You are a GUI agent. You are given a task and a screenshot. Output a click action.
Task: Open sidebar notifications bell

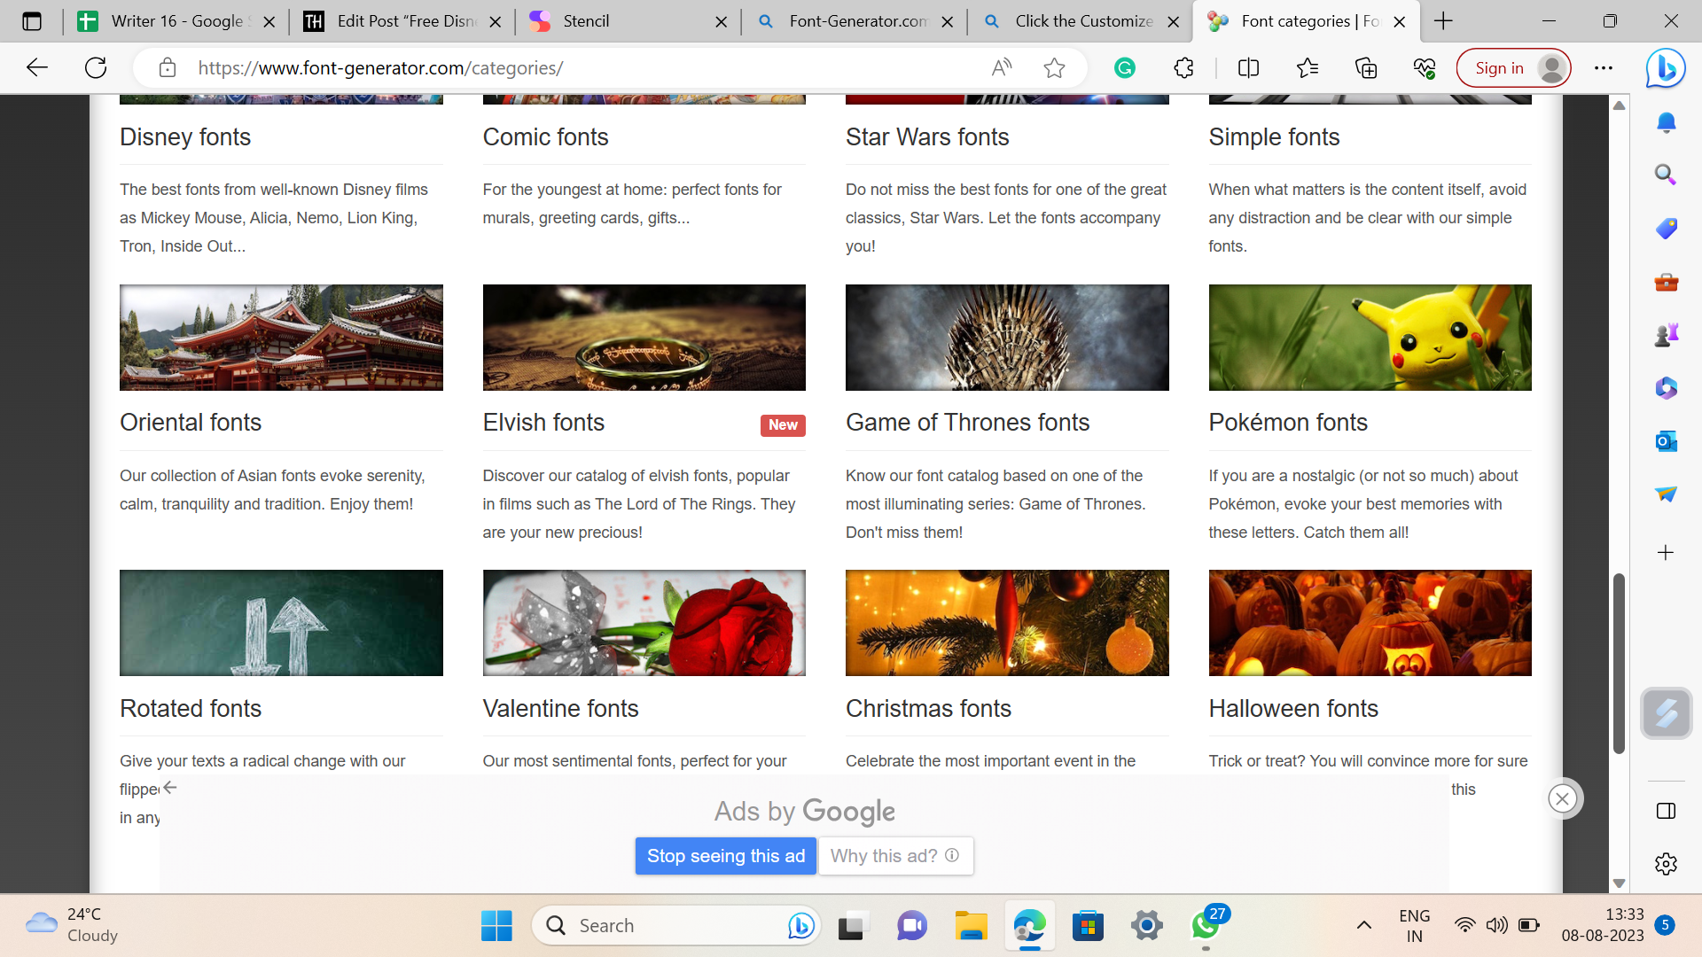click(1666, 122)
